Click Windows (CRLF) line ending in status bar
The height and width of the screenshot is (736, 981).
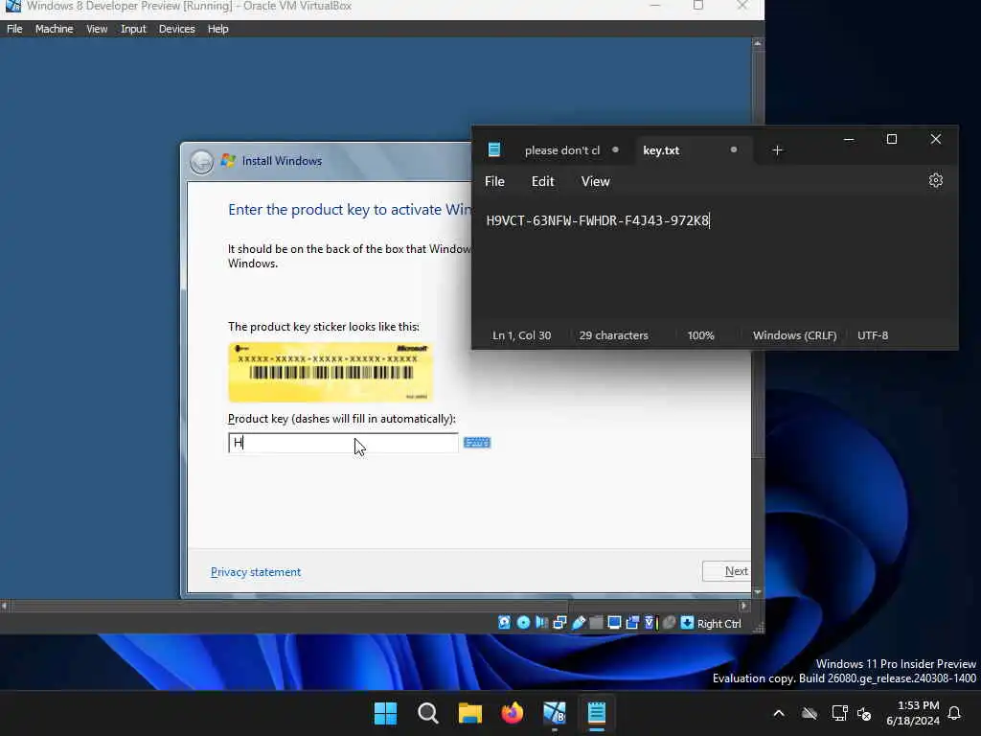[794, 335]
